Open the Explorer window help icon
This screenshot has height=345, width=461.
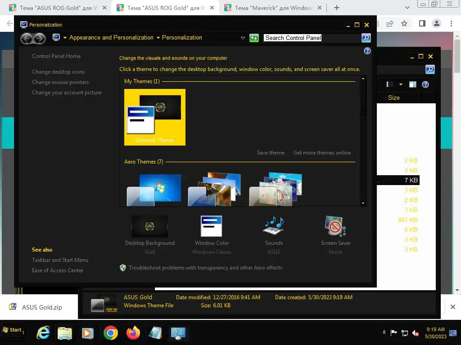[425, 84]
